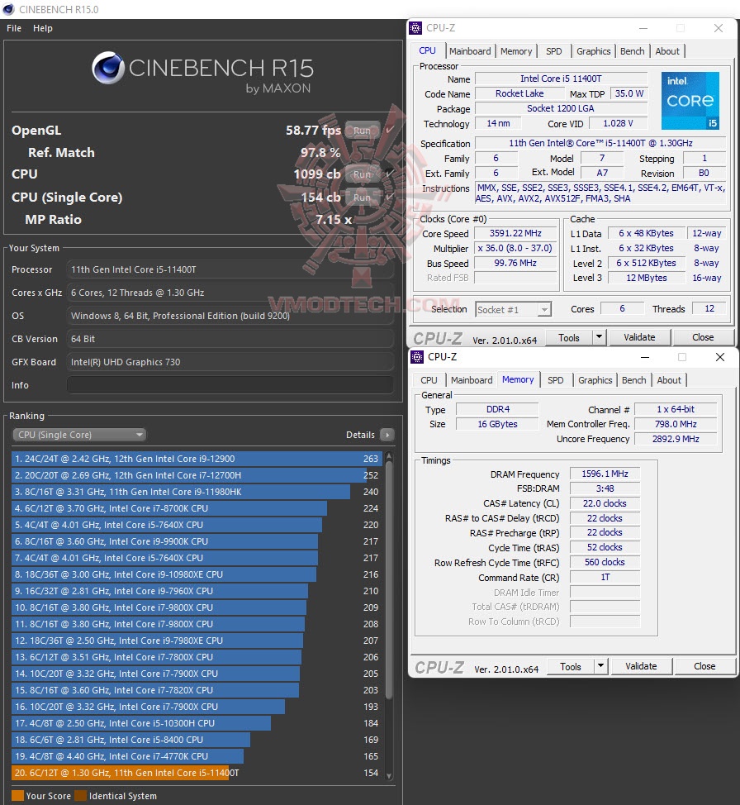Click Validate in lower CPU-Z window
Screen dimensions: 740x805
[x=641, y=666]
